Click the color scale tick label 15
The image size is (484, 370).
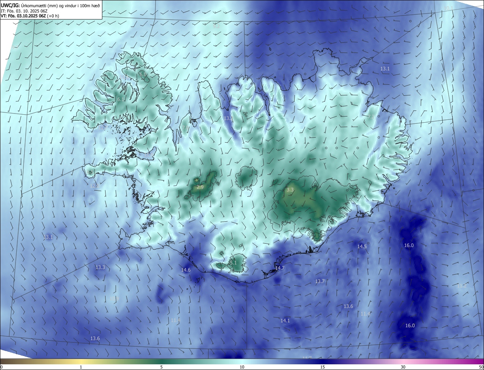coord(323,367)
